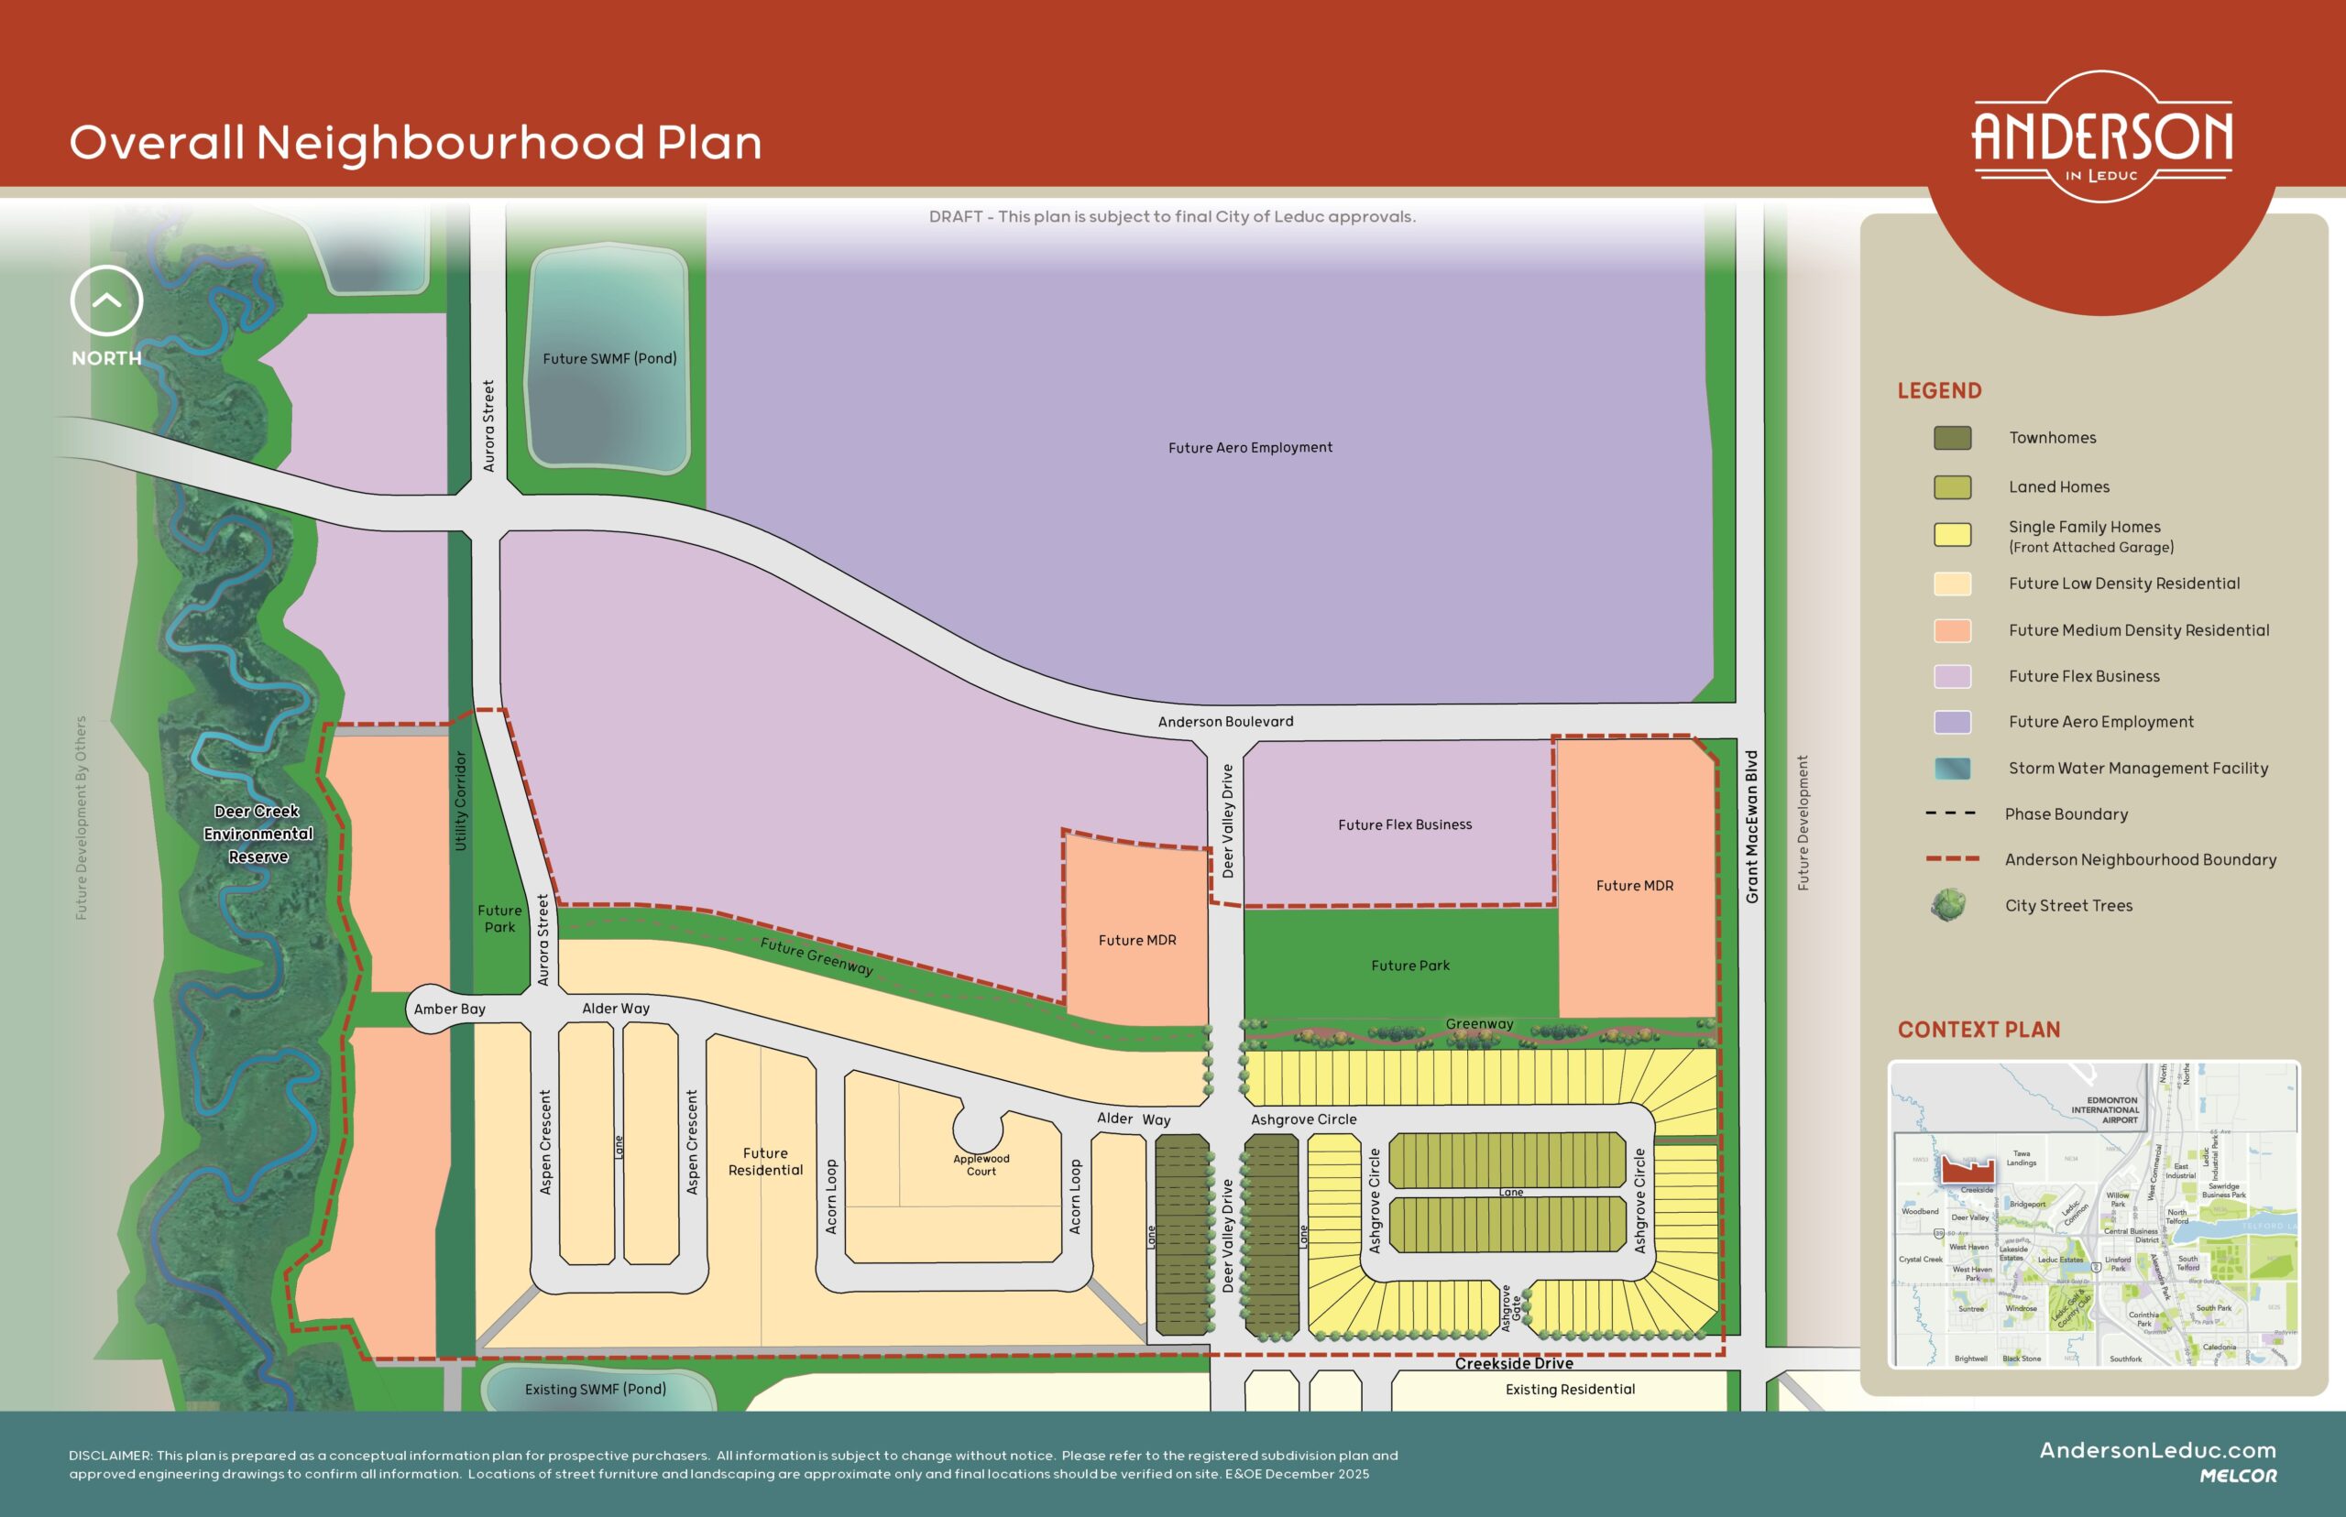Screen dimensions: 2346x1517
Task: Click the Context Plan map thumbnail
Action: coord(2093,1214)
